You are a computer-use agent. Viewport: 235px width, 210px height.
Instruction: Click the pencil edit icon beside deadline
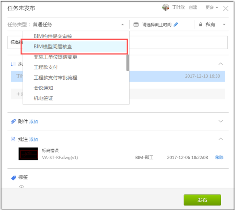[x=176, y=24]
